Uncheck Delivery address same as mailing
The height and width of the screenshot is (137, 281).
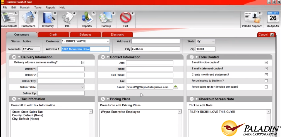point(83,63)
